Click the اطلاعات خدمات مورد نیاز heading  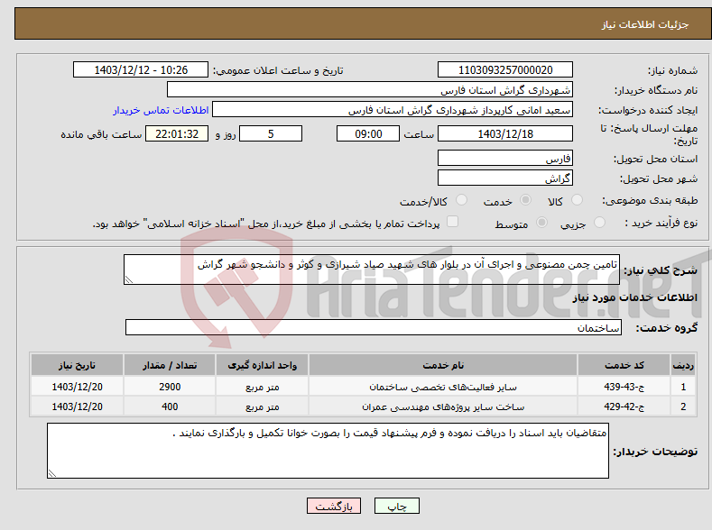(x=634, y=297)
